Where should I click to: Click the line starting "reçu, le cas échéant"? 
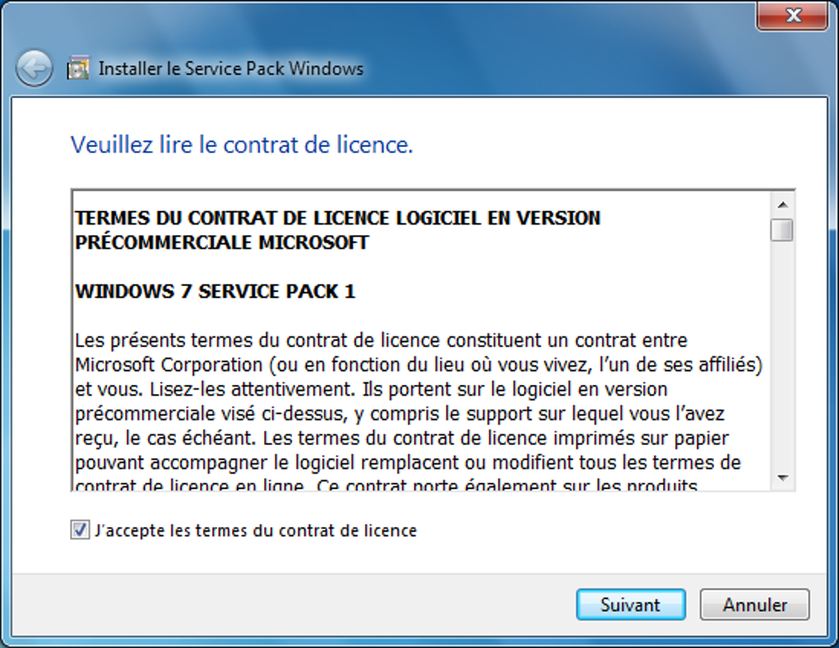(401, 437)
